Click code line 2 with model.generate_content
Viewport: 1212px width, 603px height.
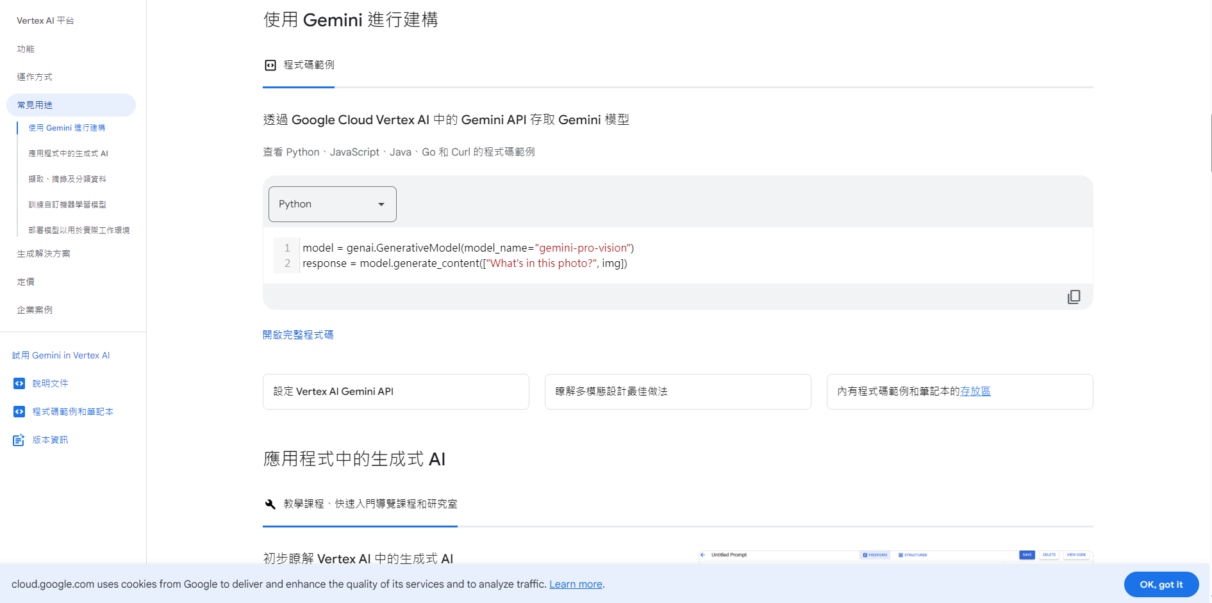click(x=465, y=263)
